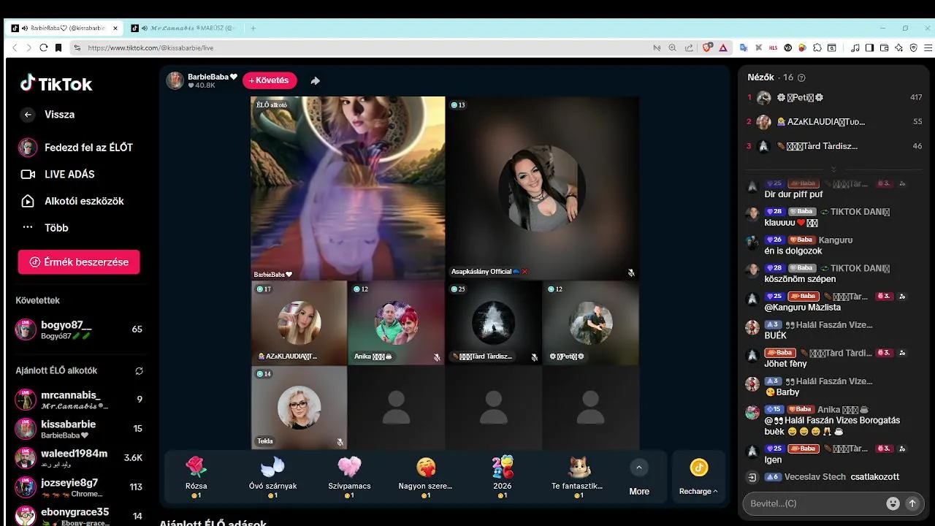Click the chat message Dir dur piff puf
The height and width of the screenshot is (526, 935).
[x=793, y=194]
